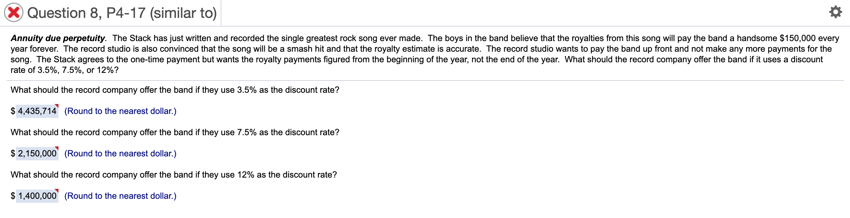This screenshot has height=218, width=850.
Task: Click the 7.5% discount rate question text
Action: [x=175, y=132]
